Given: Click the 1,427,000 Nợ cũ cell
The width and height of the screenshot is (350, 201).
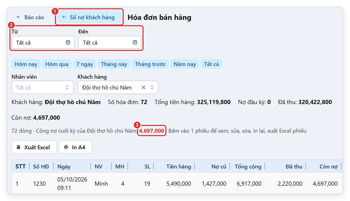Looking at the screenshot, I should click(214, 184).
